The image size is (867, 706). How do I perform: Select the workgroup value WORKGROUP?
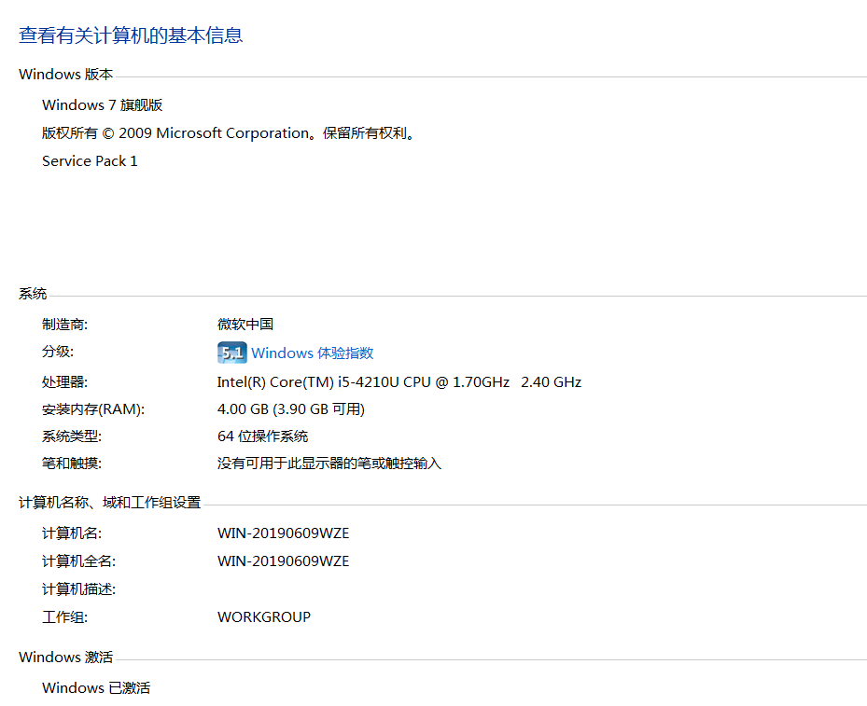click(264, 617)
